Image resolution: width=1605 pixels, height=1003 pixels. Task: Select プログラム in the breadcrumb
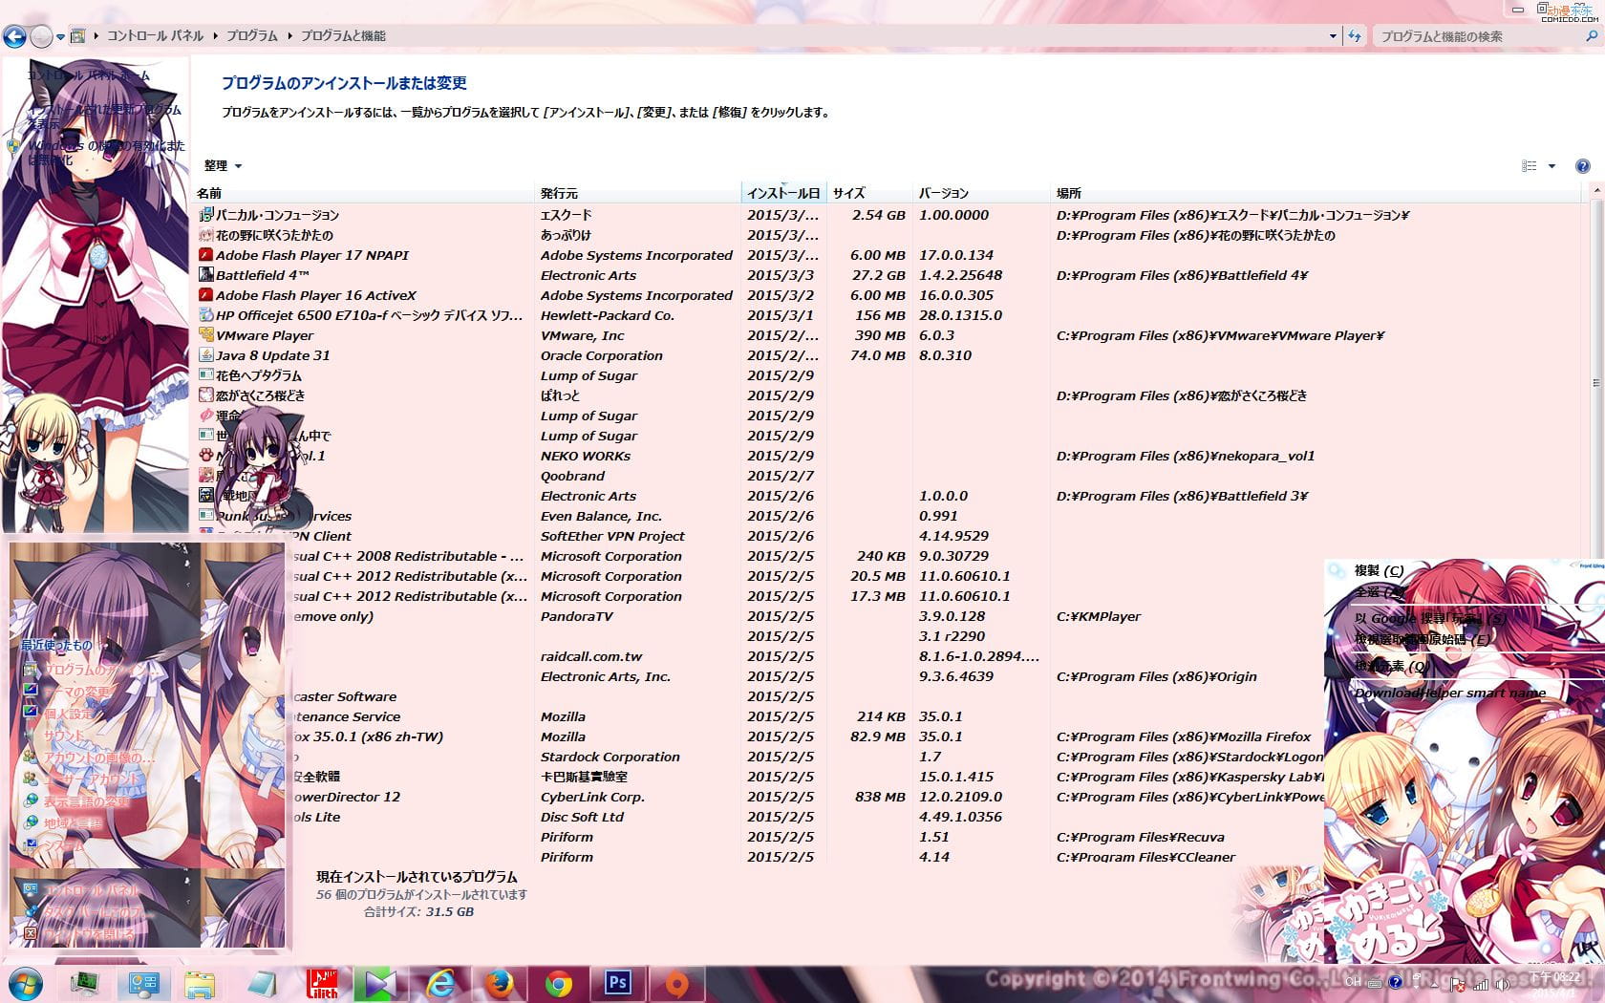pos(252,35)
